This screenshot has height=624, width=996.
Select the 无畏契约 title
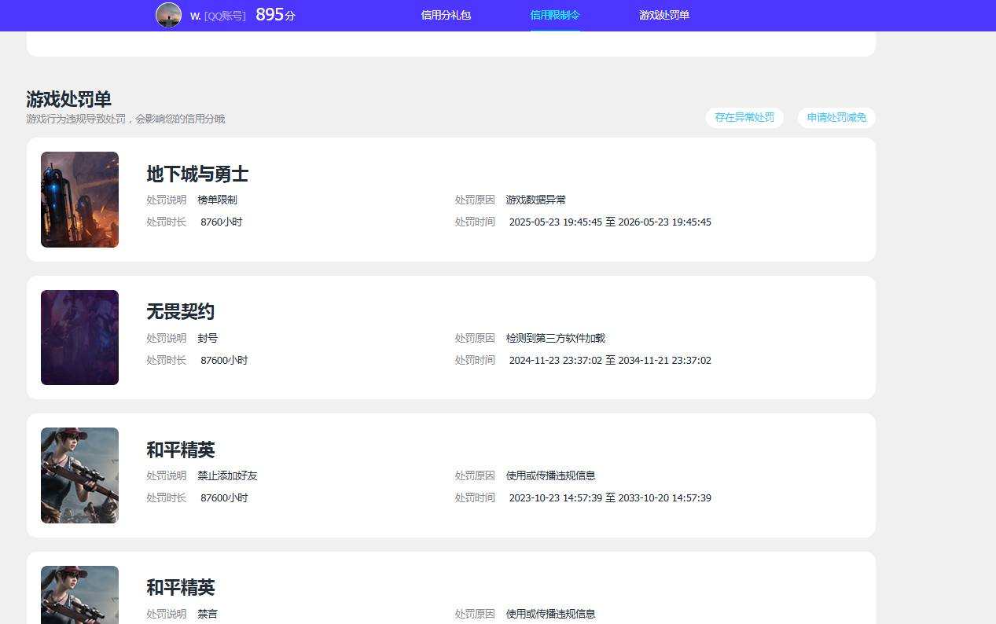pos(180,312)
